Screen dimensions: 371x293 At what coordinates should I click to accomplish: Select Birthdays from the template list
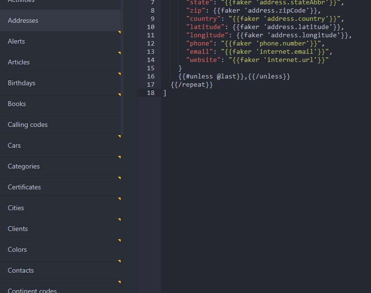pos(22,83)
